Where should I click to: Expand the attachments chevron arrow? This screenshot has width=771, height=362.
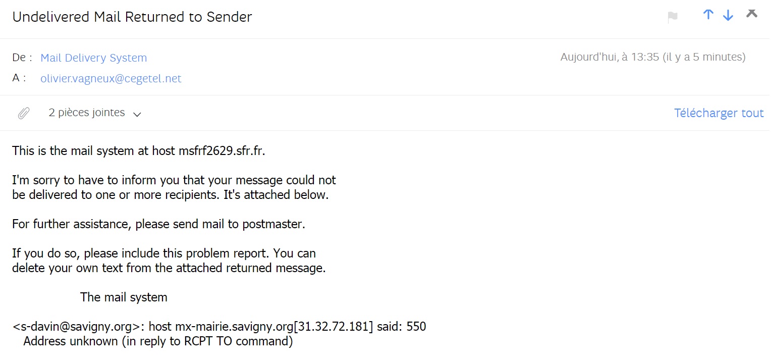coord(137,114)
